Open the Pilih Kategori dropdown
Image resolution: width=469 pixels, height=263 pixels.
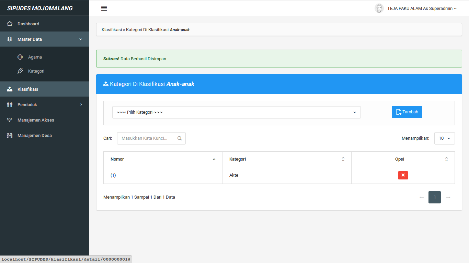pyautogui.click(x=237, y=112)
